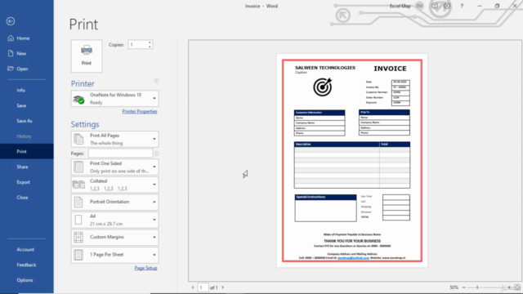523x294 pixels.
Task: Select Close in the backstage menu
Action: (27, 198)
